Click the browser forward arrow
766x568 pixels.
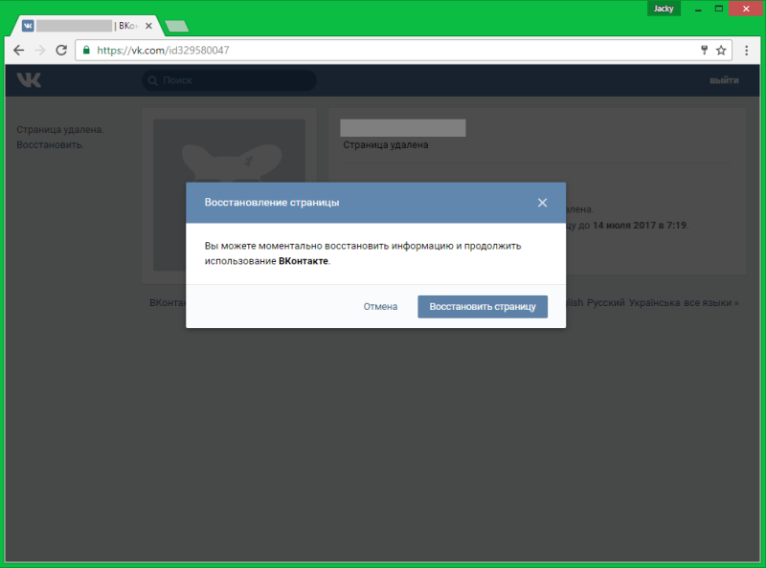click(x=40, y=51)
